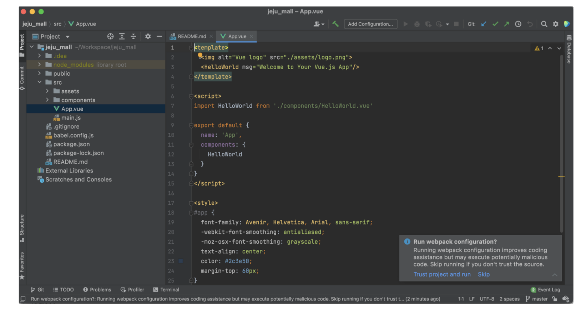Open the Profiler tool window

tap(133, 289)
